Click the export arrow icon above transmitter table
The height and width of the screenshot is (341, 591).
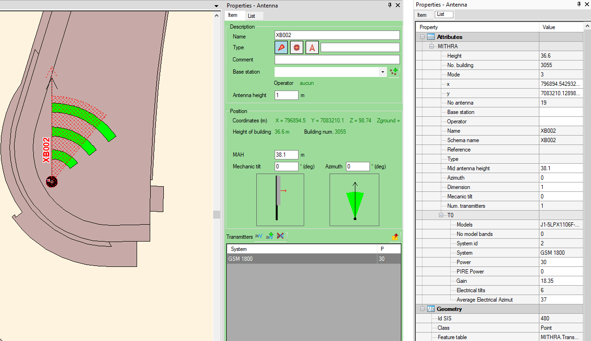[x=395, y=236]
